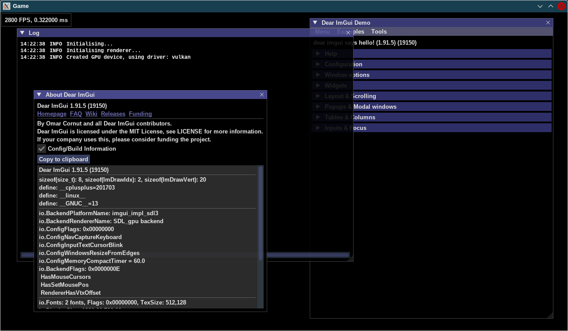
Task: Click the FPS counter overlay
Action: pos(36,20)
